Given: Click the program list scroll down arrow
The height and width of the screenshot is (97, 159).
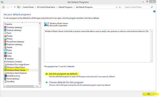Looking at the screenshot, I should click(39, 84).
